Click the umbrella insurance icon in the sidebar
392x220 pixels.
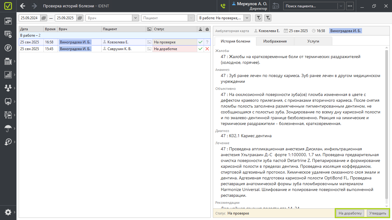coord(8,128)
